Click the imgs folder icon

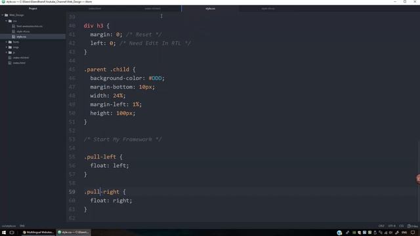point(10,47)
